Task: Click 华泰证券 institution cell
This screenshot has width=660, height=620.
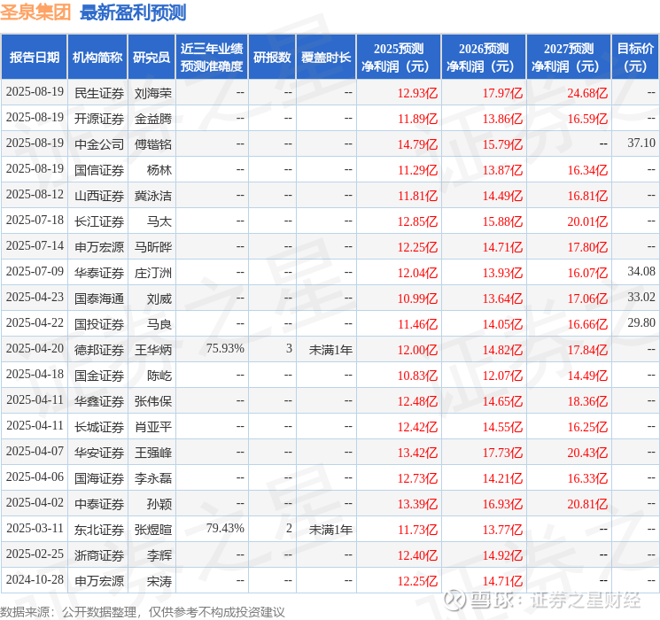Action: point(99,273)
